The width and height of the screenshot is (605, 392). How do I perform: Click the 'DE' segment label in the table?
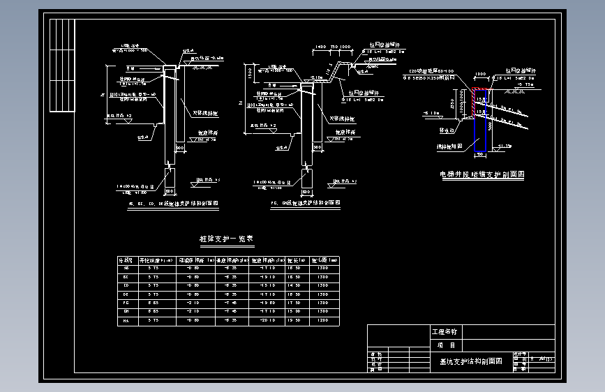(x=126, y=294)
